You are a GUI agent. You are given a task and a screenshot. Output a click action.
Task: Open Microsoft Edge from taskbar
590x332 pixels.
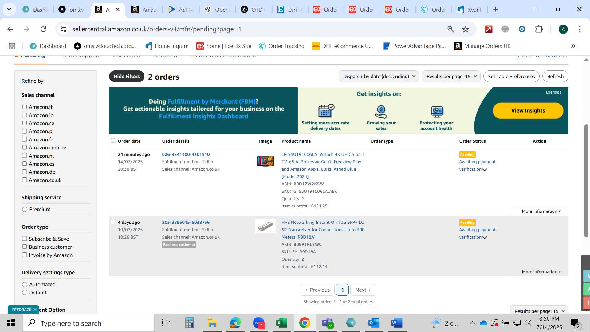click(x=236, y=323)
